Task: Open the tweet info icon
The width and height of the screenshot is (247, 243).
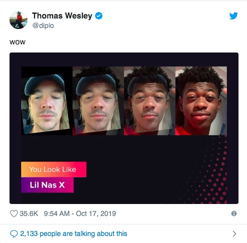Action: 234,213
